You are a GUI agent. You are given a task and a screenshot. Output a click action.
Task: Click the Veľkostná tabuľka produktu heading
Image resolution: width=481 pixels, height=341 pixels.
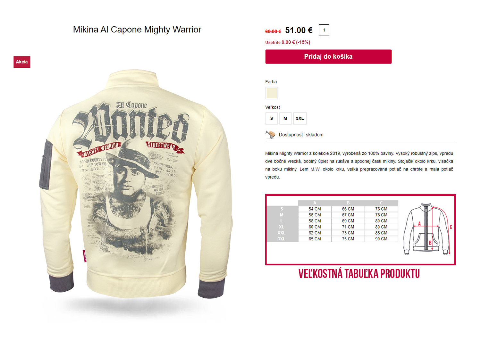pyautogui.click(x=359, y=274)
